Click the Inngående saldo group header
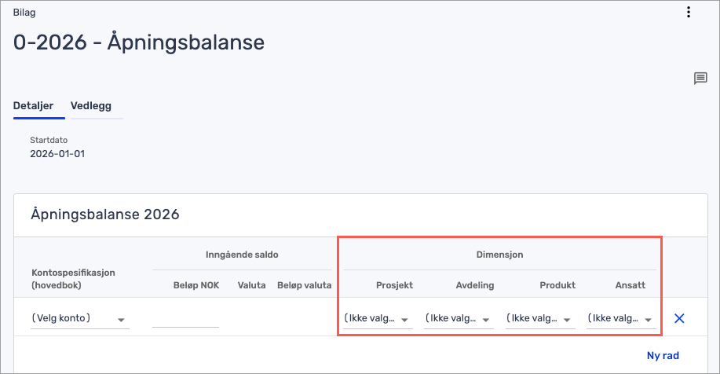 242,255
